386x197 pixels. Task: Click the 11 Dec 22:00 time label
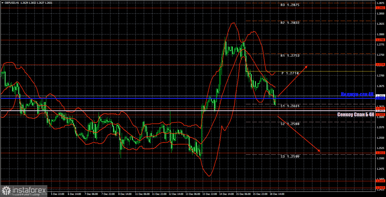(159, 194)
